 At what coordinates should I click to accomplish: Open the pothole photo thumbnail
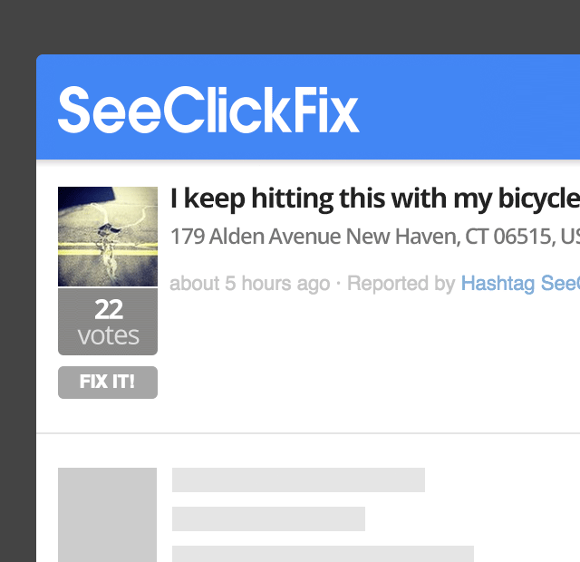coord(108,237)
